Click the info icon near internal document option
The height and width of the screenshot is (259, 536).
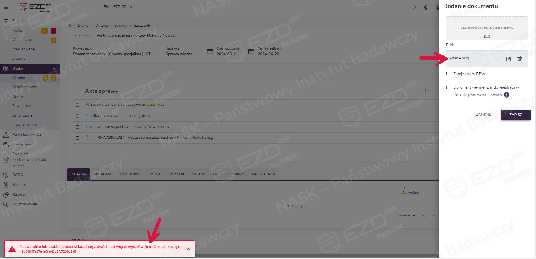pos(507,95)
